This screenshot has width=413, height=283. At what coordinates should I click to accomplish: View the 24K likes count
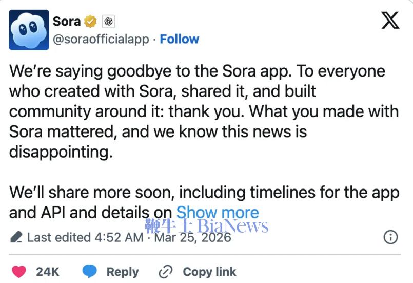point(48,272)
